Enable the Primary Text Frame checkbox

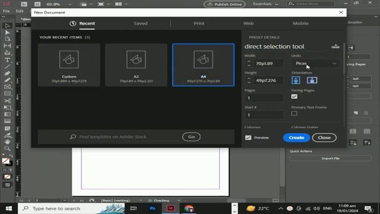click(x=294, y=114)
